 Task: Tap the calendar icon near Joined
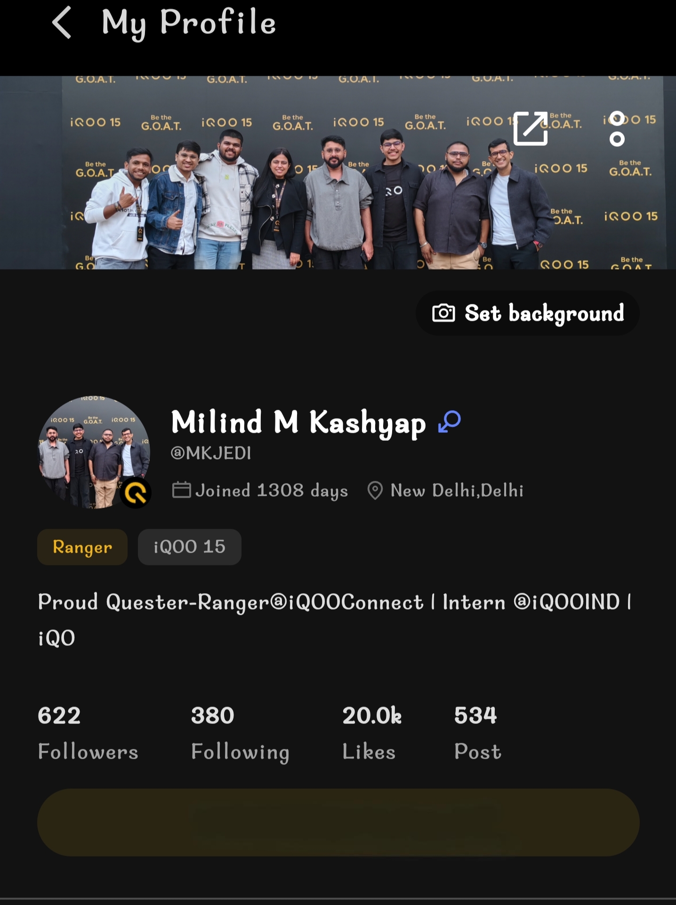tap(181, 490)
